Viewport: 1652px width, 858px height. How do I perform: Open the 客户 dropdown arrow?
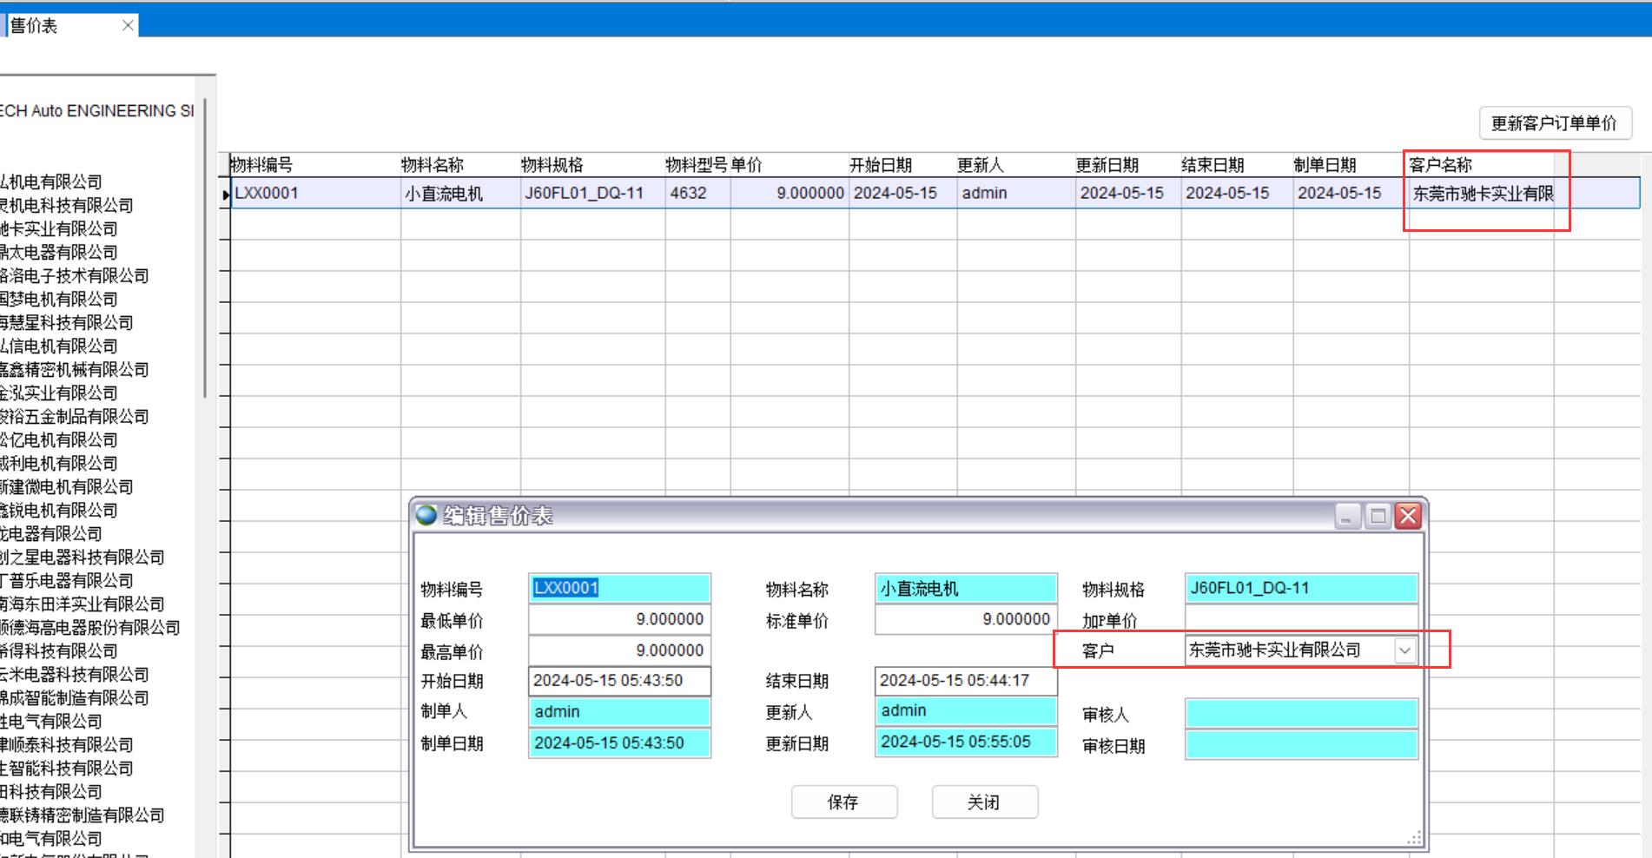(1404, 650)
